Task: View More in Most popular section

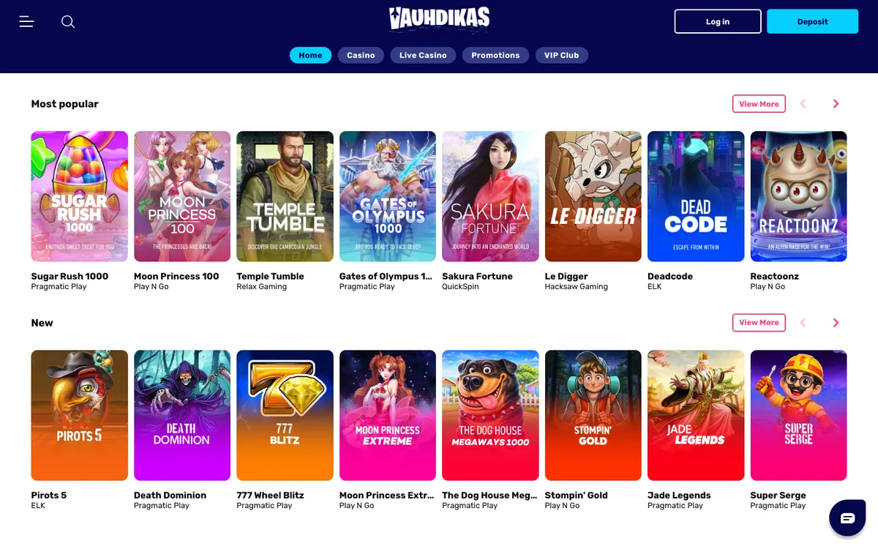Action: pos(759,104)
